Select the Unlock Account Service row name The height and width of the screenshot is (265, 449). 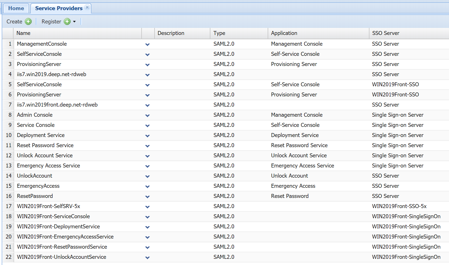[45, 156]
